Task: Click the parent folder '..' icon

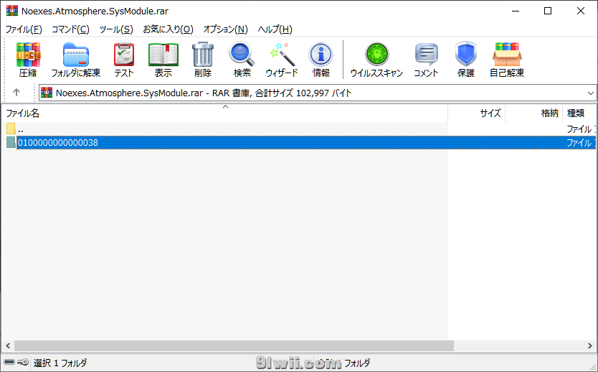Action: (x=11, y=129)
